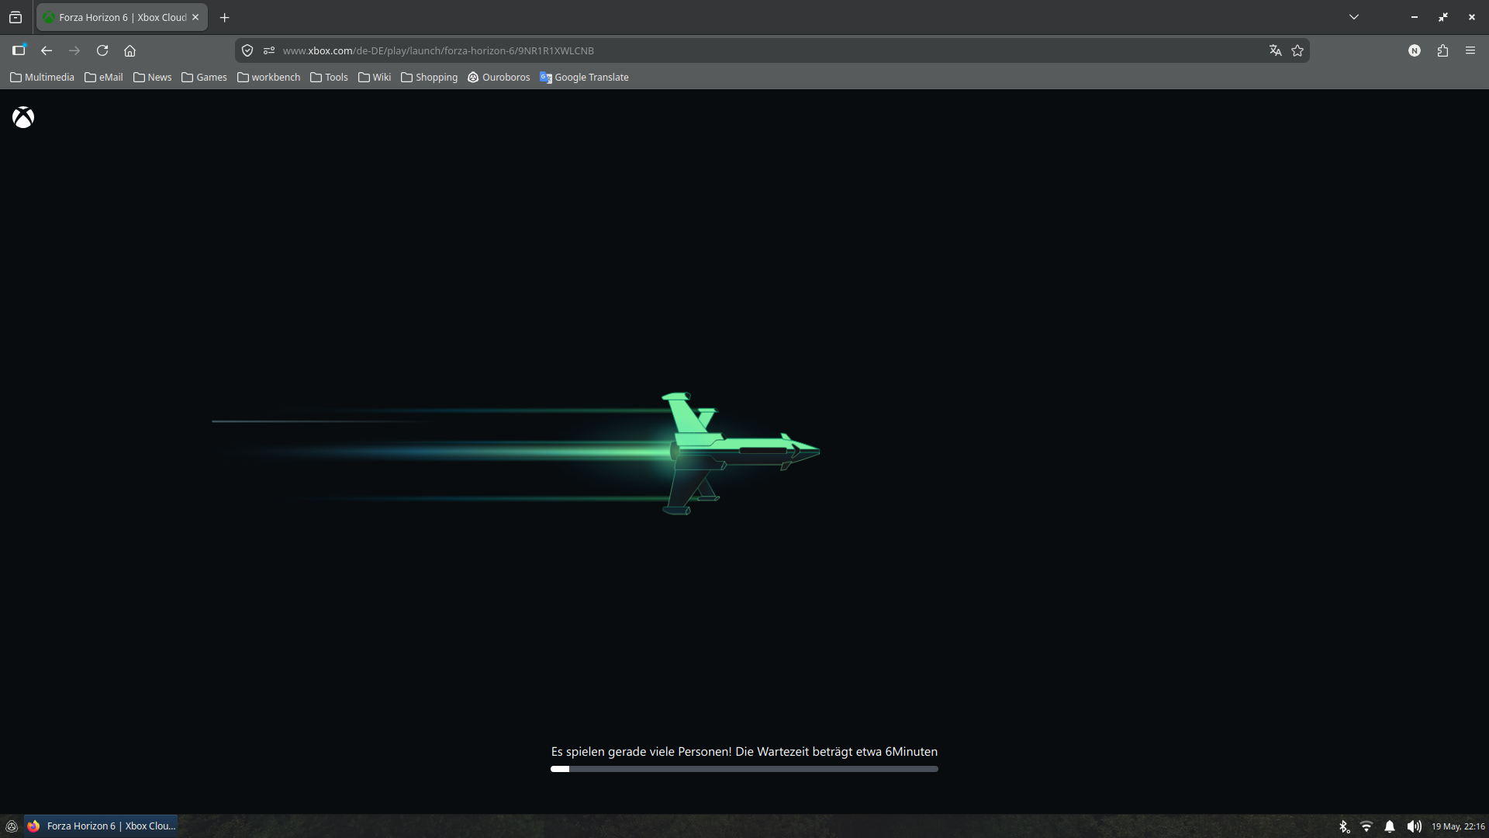Image resolution: width=1489 pixels, height=838 pixels.
Task: Open the WiFi network tray icon
Action: click(x=1366, y=826)
